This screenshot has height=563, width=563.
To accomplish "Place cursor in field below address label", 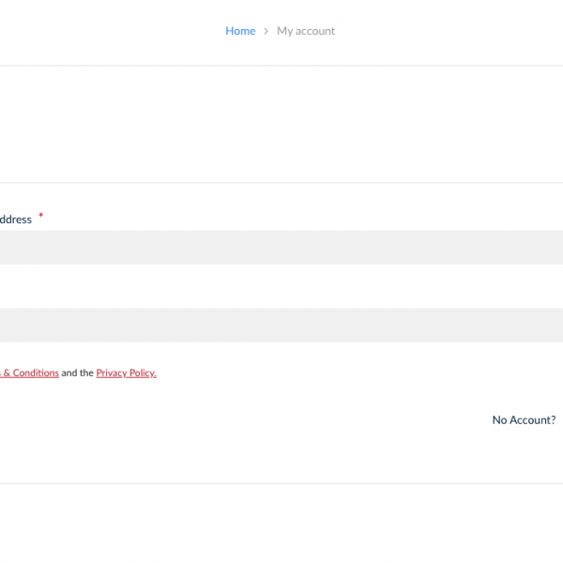I will click(281, 248).
